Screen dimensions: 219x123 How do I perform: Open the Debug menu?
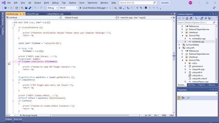pos(55,3)
